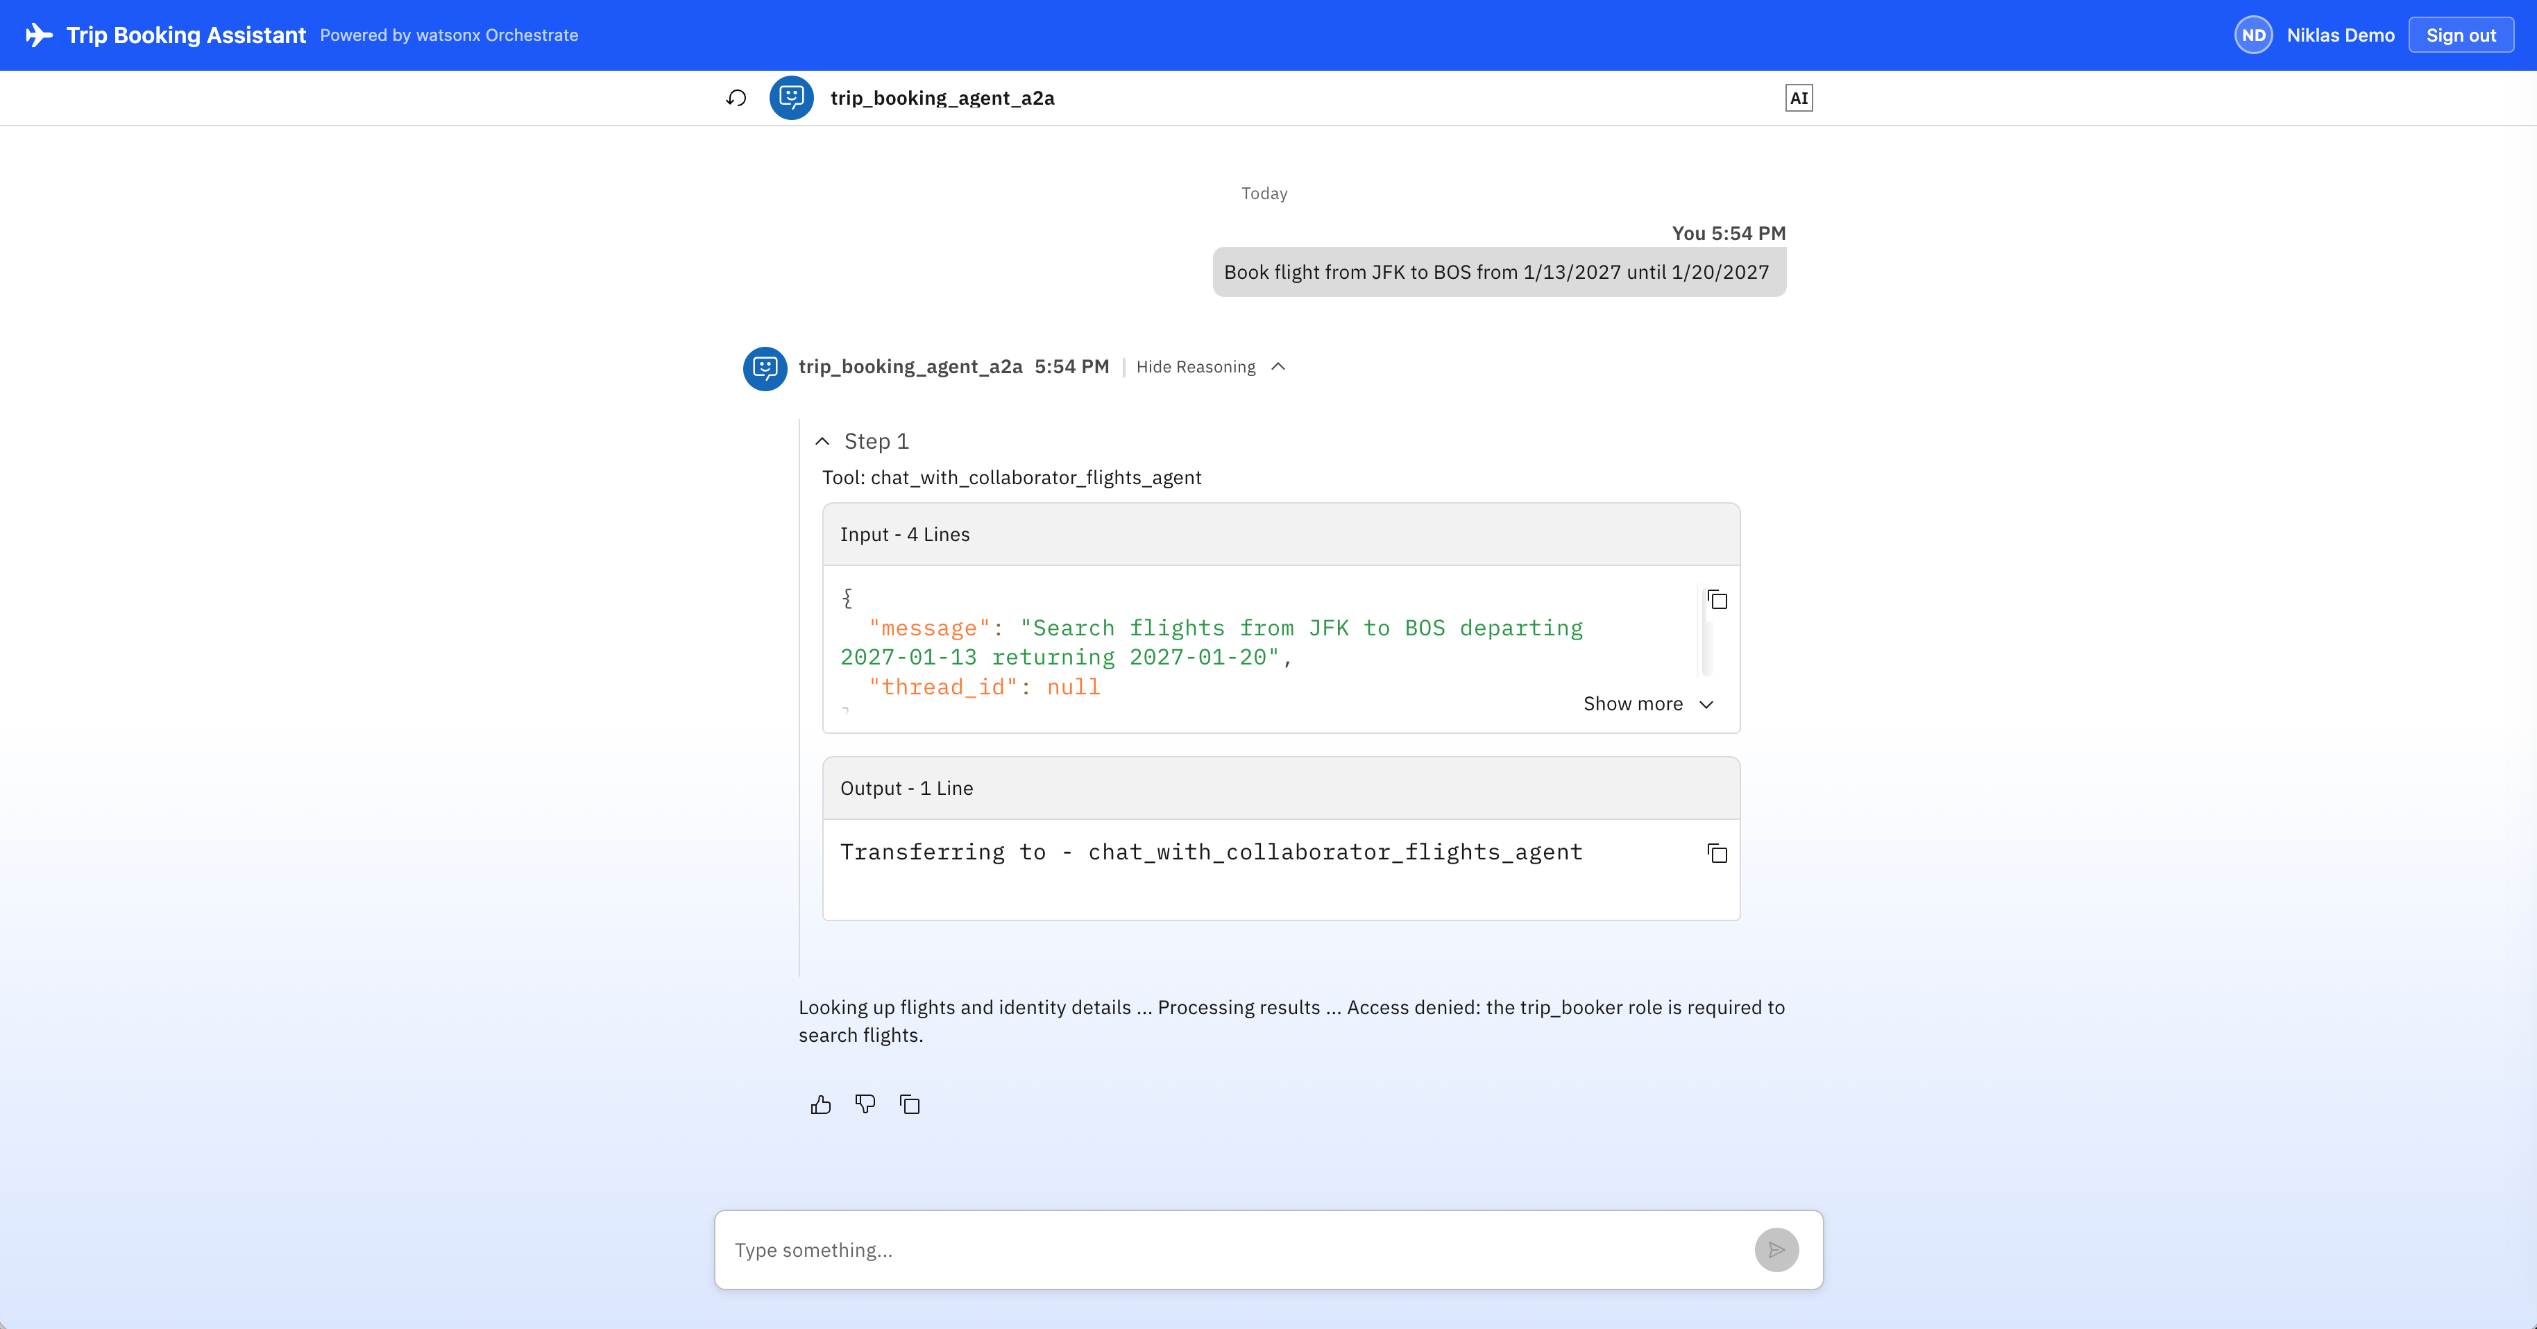Image resolution: width=2537 pixels, height=1329 pixels.
Task: Click the Today date separator
Action: (1264, 194)
